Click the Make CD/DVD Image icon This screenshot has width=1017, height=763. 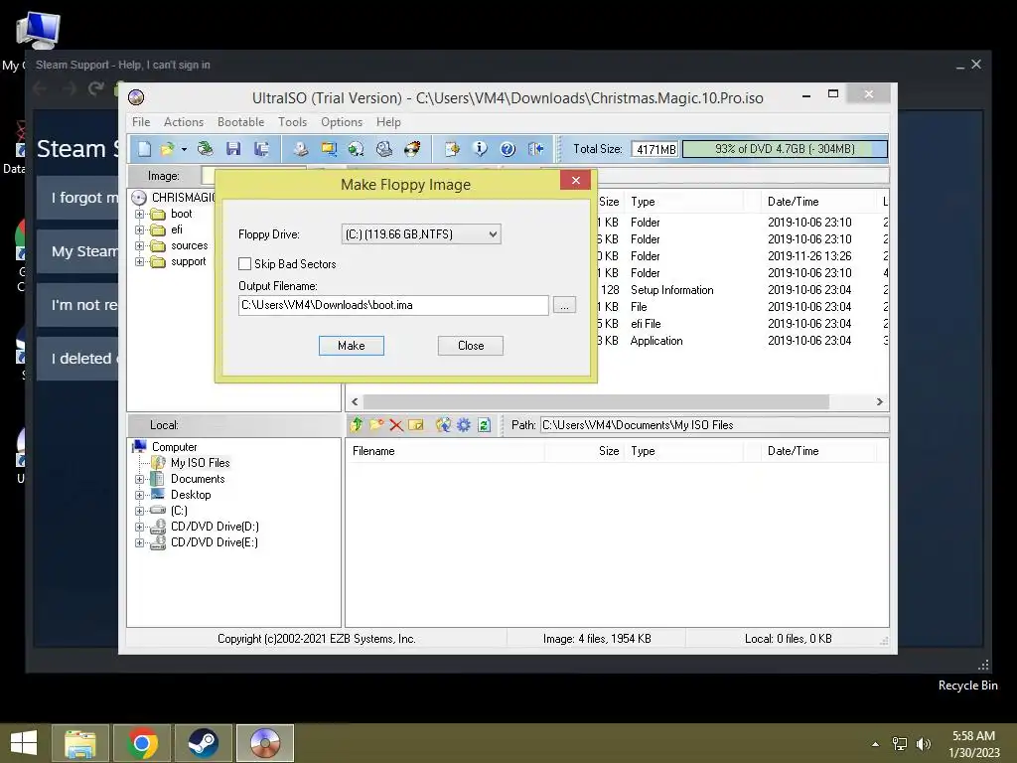[x=300, y=149]
